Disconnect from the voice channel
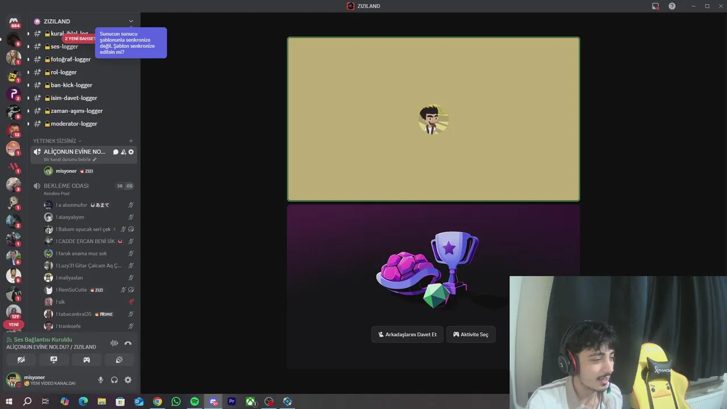 tap(128, 343)
